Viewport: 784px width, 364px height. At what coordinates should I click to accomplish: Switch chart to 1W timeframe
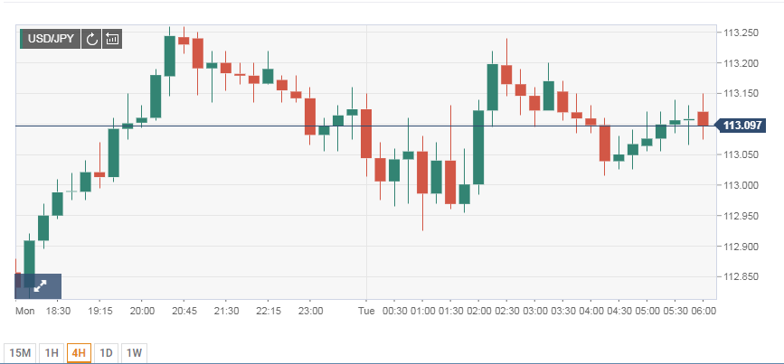pyautogui.click(x=135, y=351)
